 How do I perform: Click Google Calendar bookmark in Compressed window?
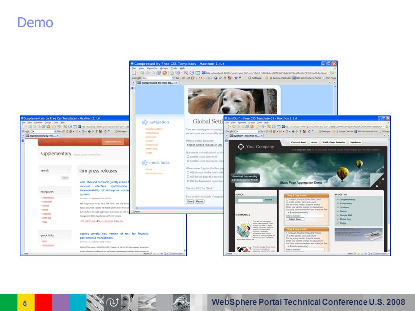[280, 78]
